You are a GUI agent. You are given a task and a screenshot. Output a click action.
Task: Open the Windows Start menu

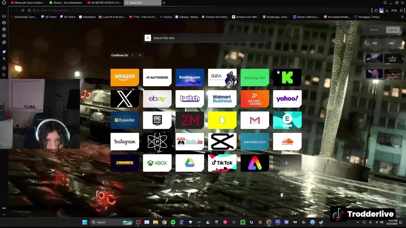(85, 222)
